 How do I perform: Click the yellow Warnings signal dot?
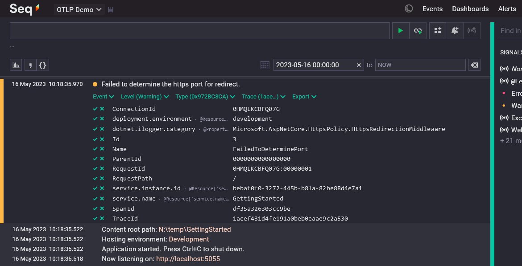[x=505, y=105]
